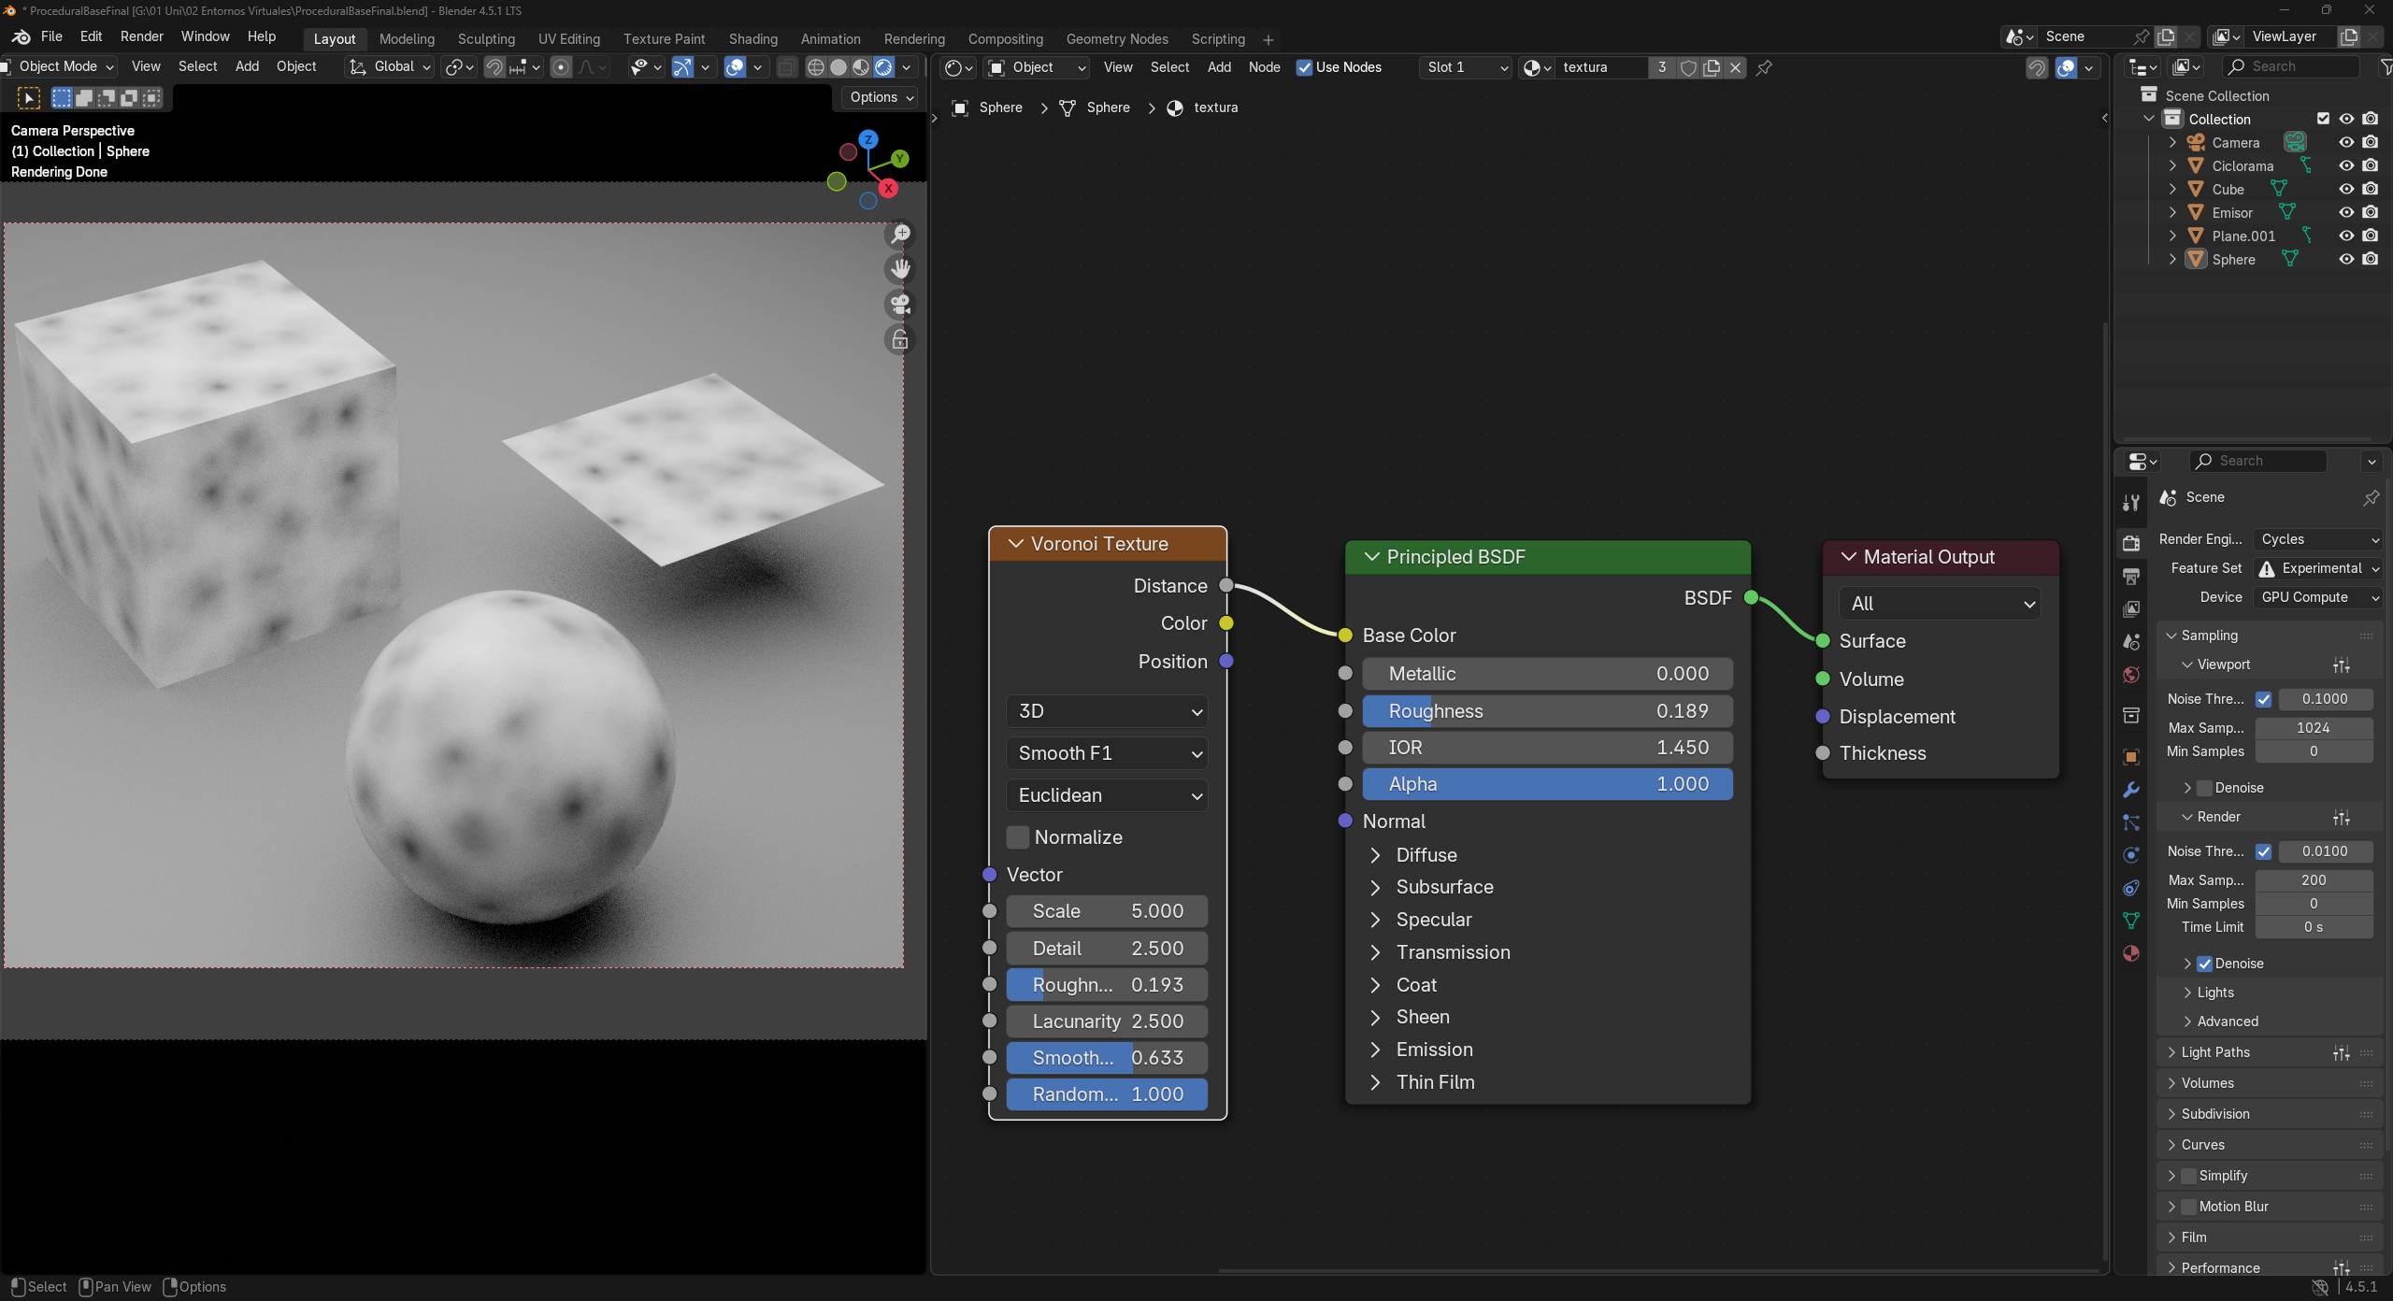Unlink the textura material with X
Screen dimensions: 2393x1301
pos(1736,67)
